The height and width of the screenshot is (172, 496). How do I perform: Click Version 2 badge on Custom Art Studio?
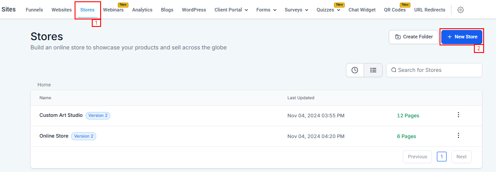98,116
